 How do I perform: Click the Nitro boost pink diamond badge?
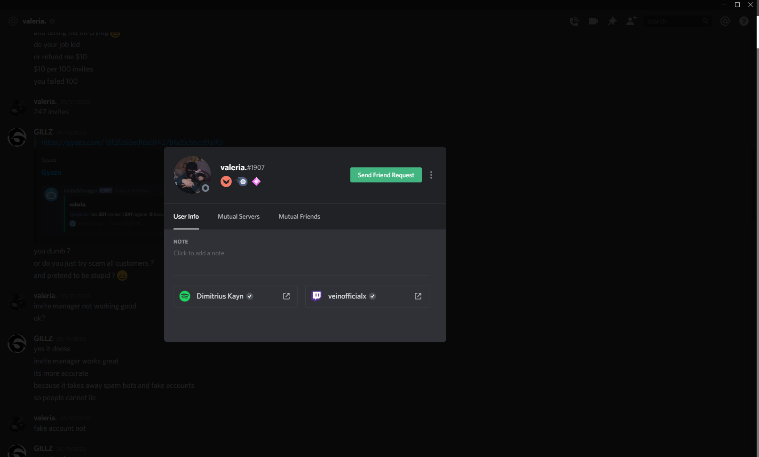click(x=256, y=181)
